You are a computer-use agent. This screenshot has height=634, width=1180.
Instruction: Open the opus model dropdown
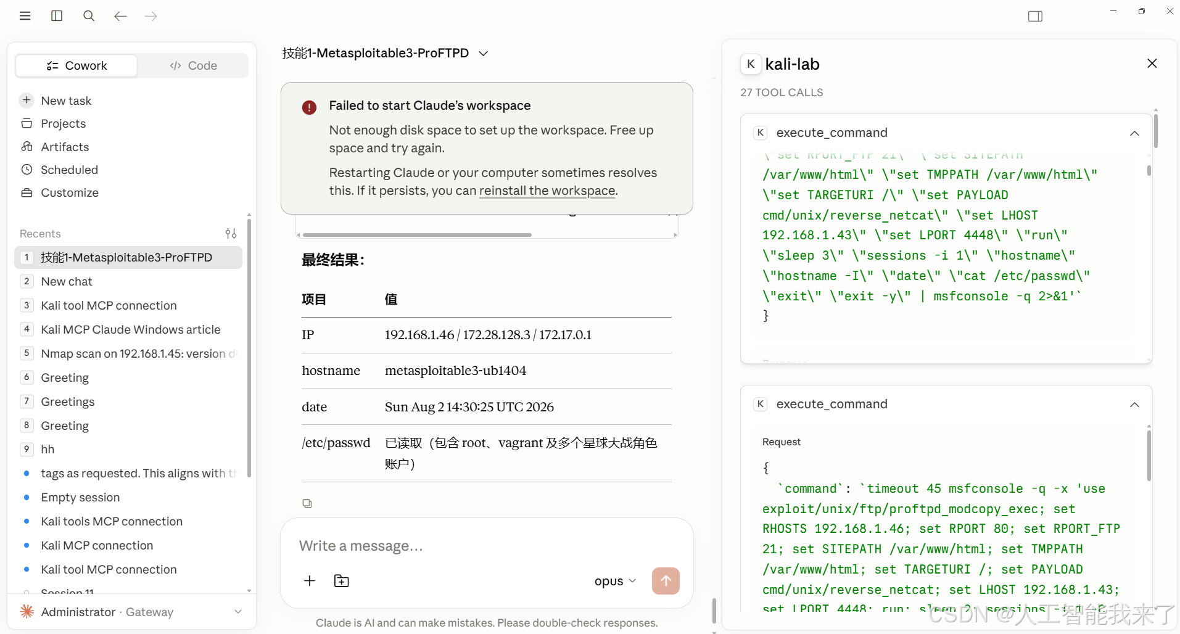coord(615,581)
